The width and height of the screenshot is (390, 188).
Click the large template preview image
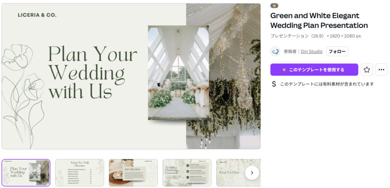point(131,76)
